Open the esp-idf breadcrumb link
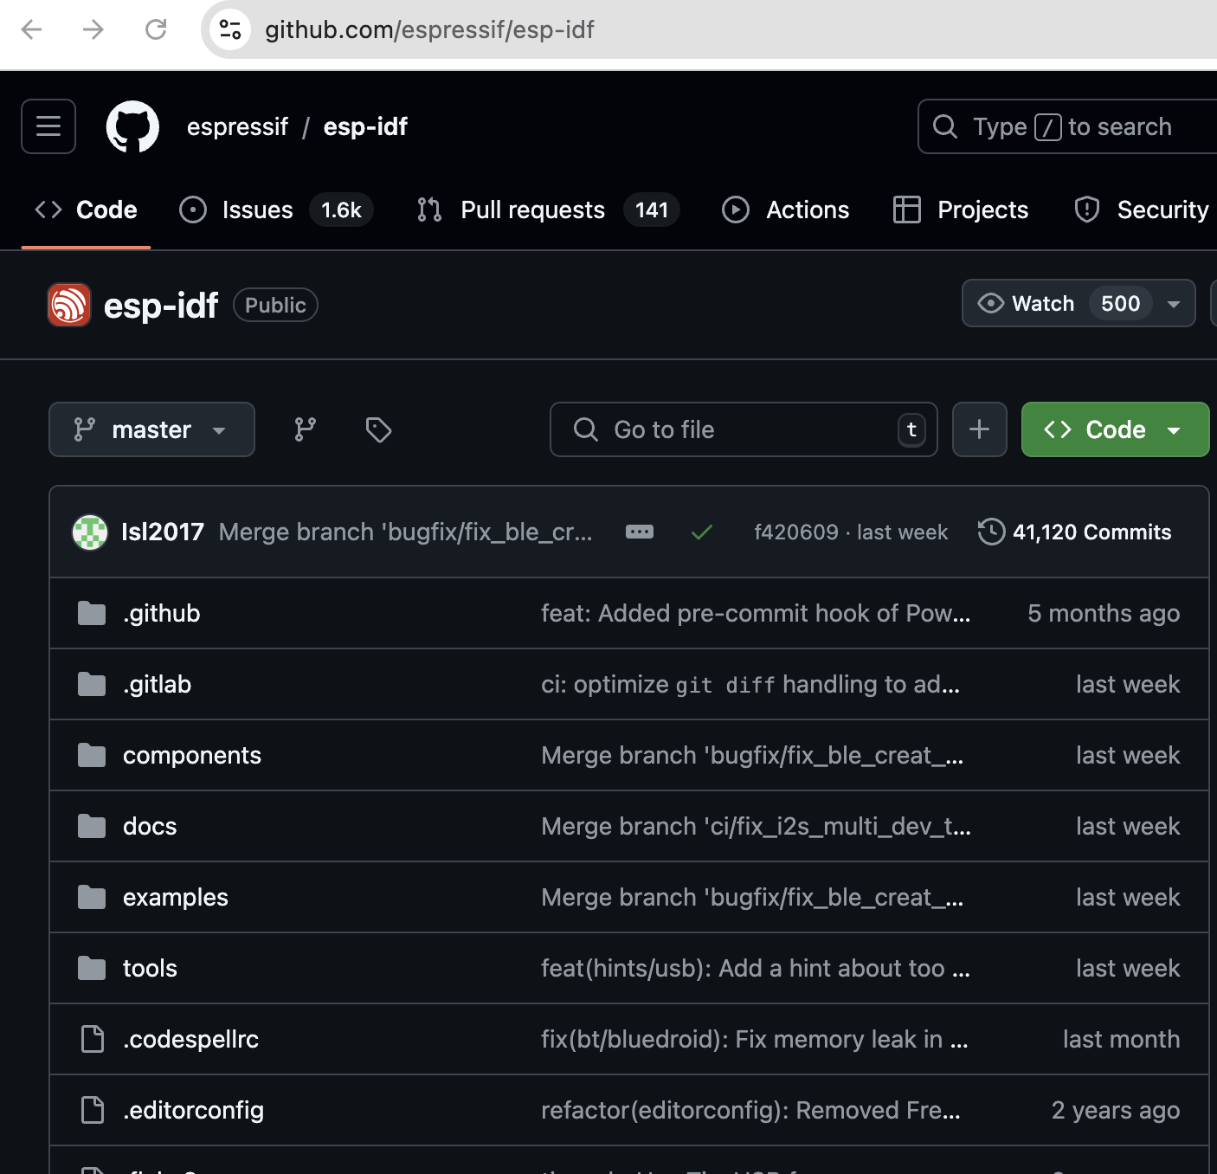 [365, 127]
